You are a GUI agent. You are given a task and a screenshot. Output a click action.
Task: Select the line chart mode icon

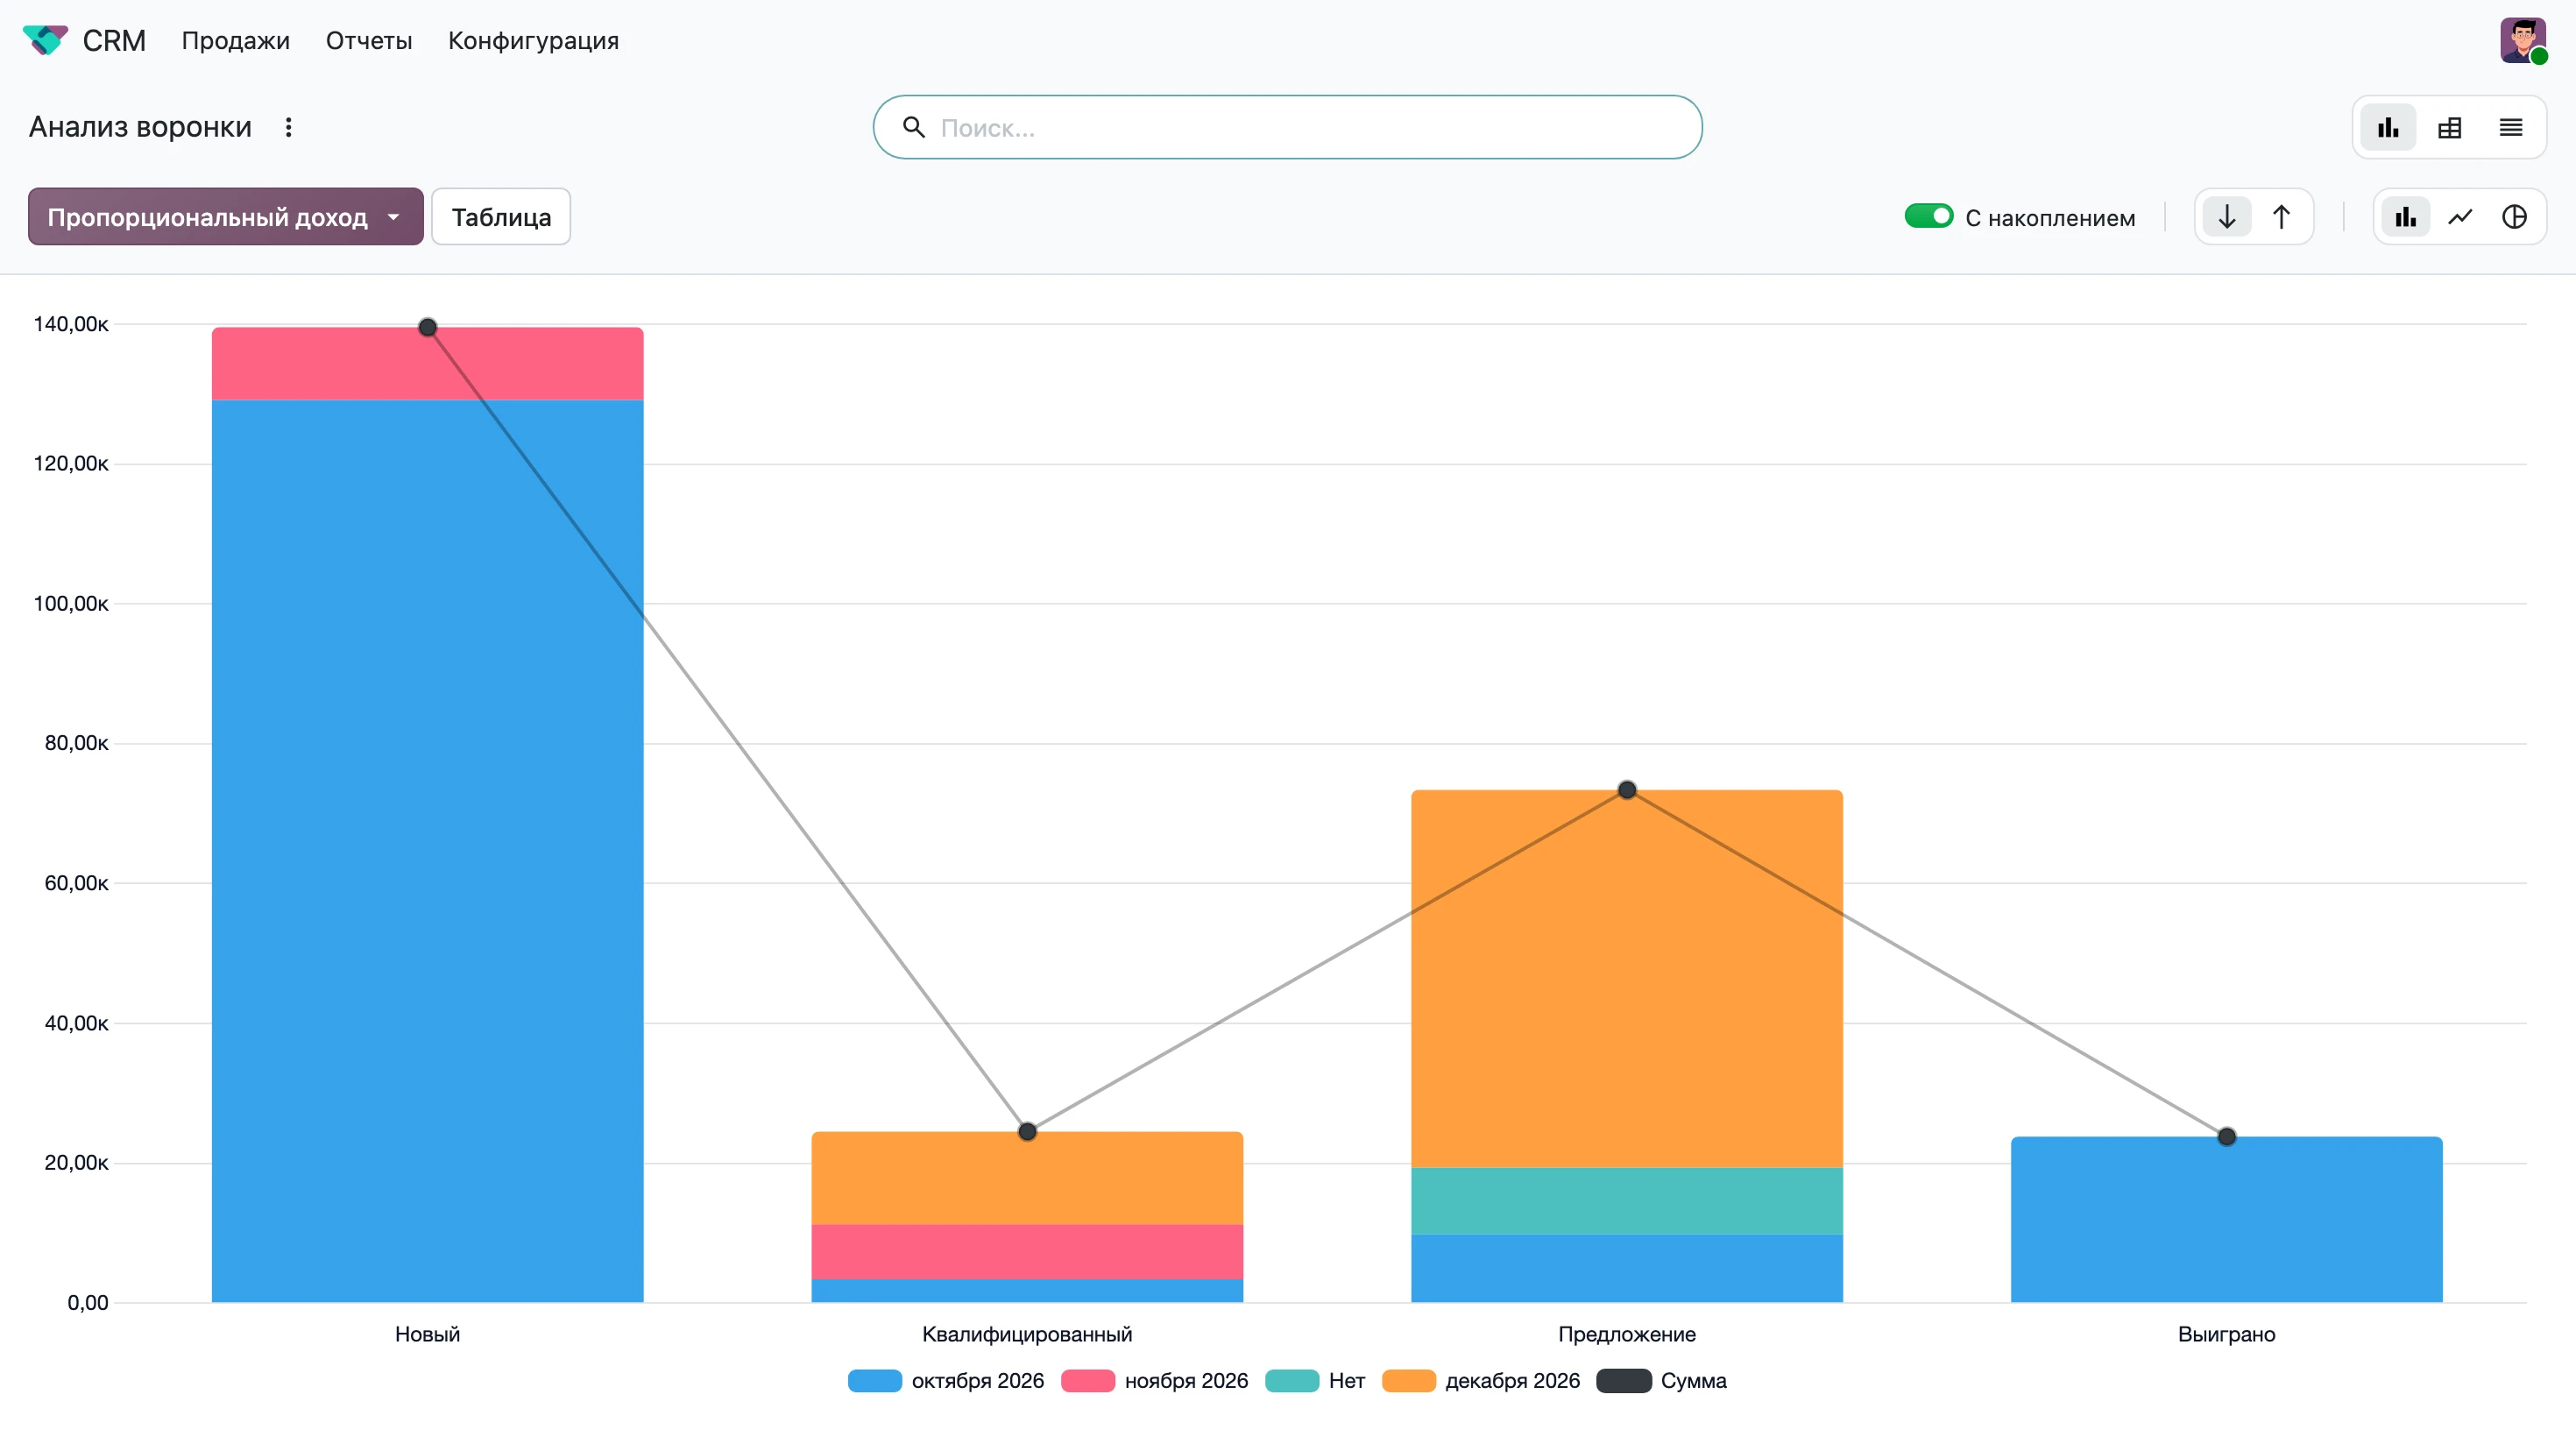[2460, 217]
